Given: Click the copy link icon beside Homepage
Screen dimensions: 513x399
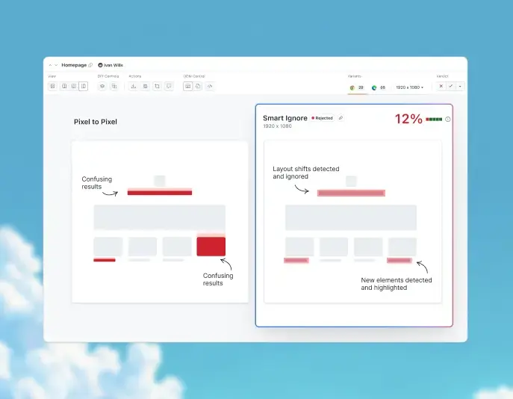Looking at the screenshot, I should pos(90,65).
